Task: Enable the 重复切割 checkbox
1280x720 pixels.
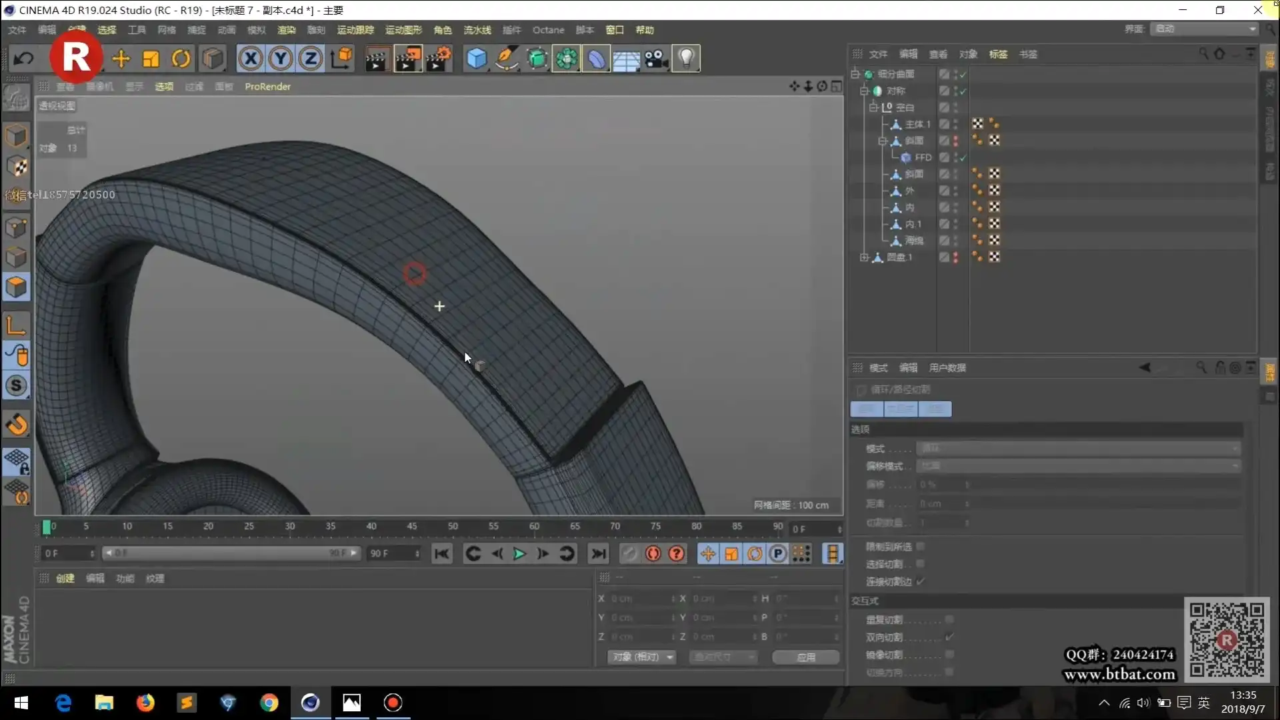Action: point(949,619)
